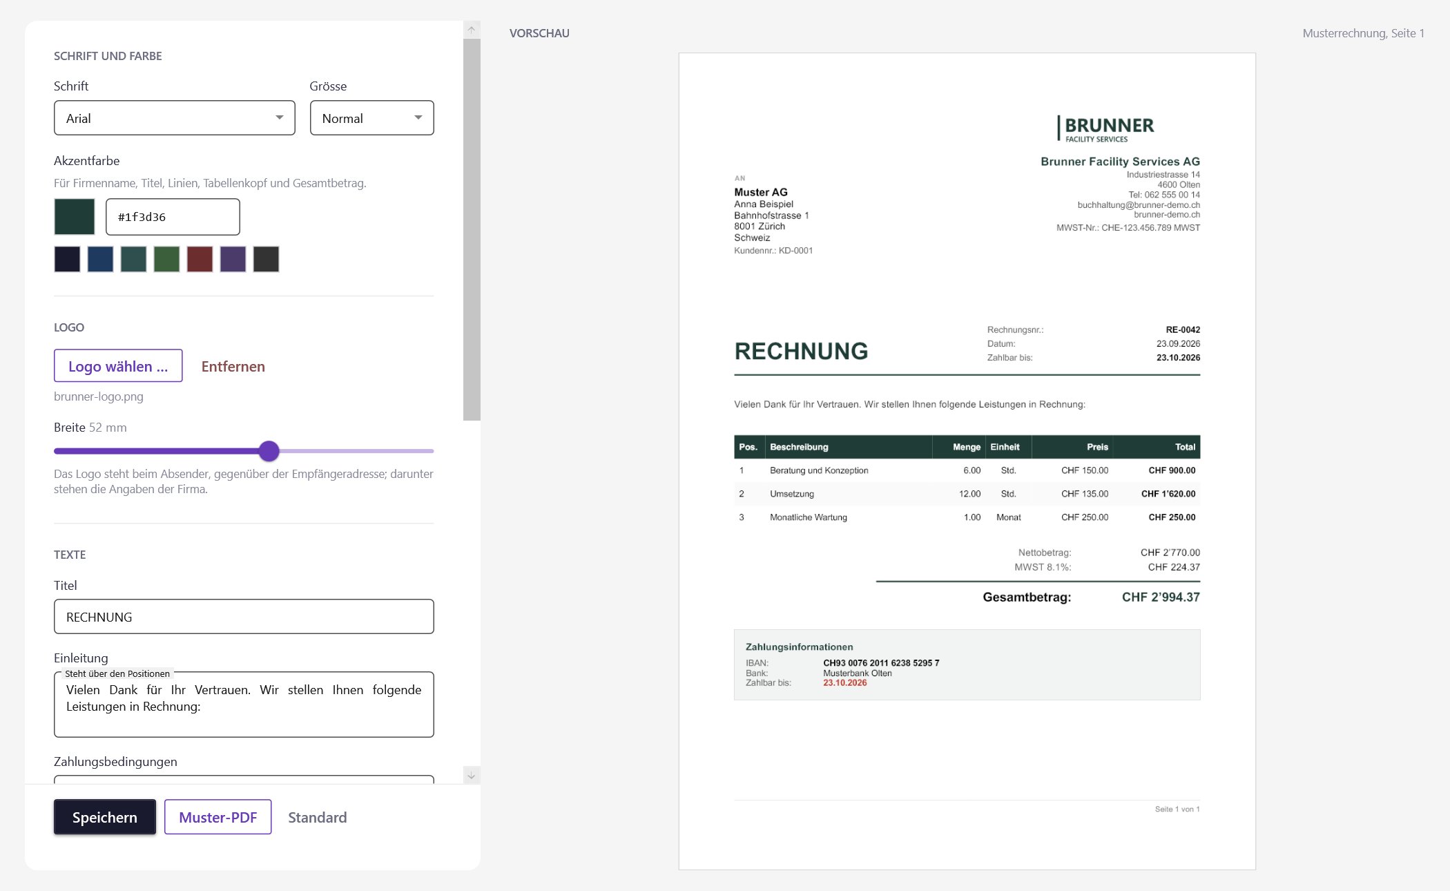Click the settings panel scroll down arrow
Viewport: 1450px width, 891px height.
click(472, 776)
